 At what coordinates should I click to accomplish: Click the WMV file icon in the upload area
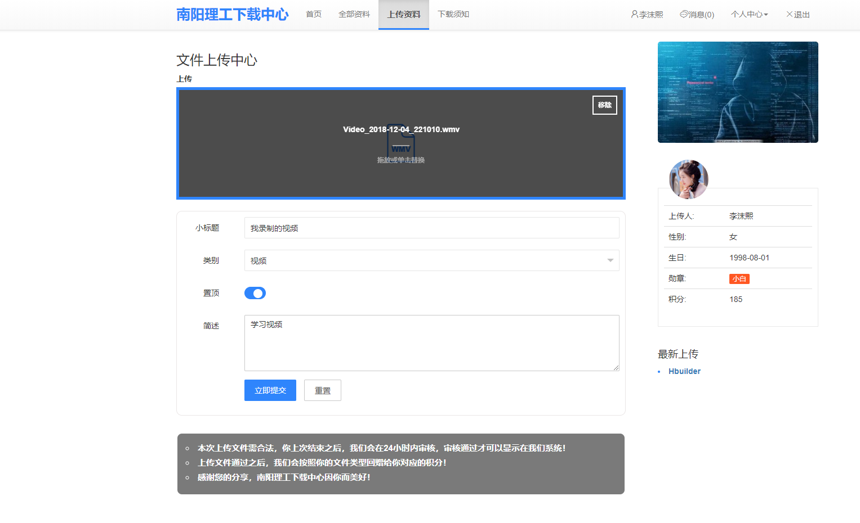[400, 145]
